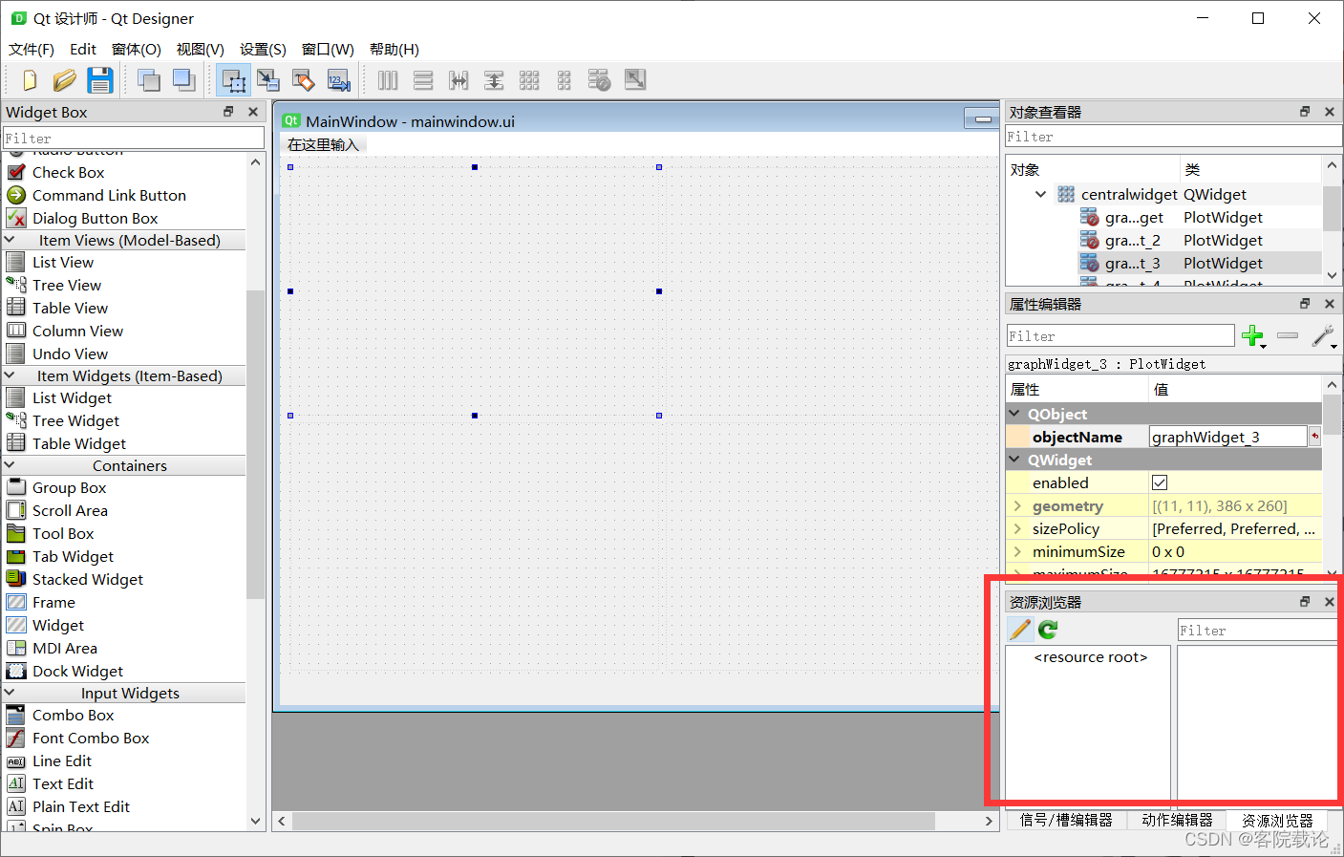Expand the geometry property

tap(1017, 505)
